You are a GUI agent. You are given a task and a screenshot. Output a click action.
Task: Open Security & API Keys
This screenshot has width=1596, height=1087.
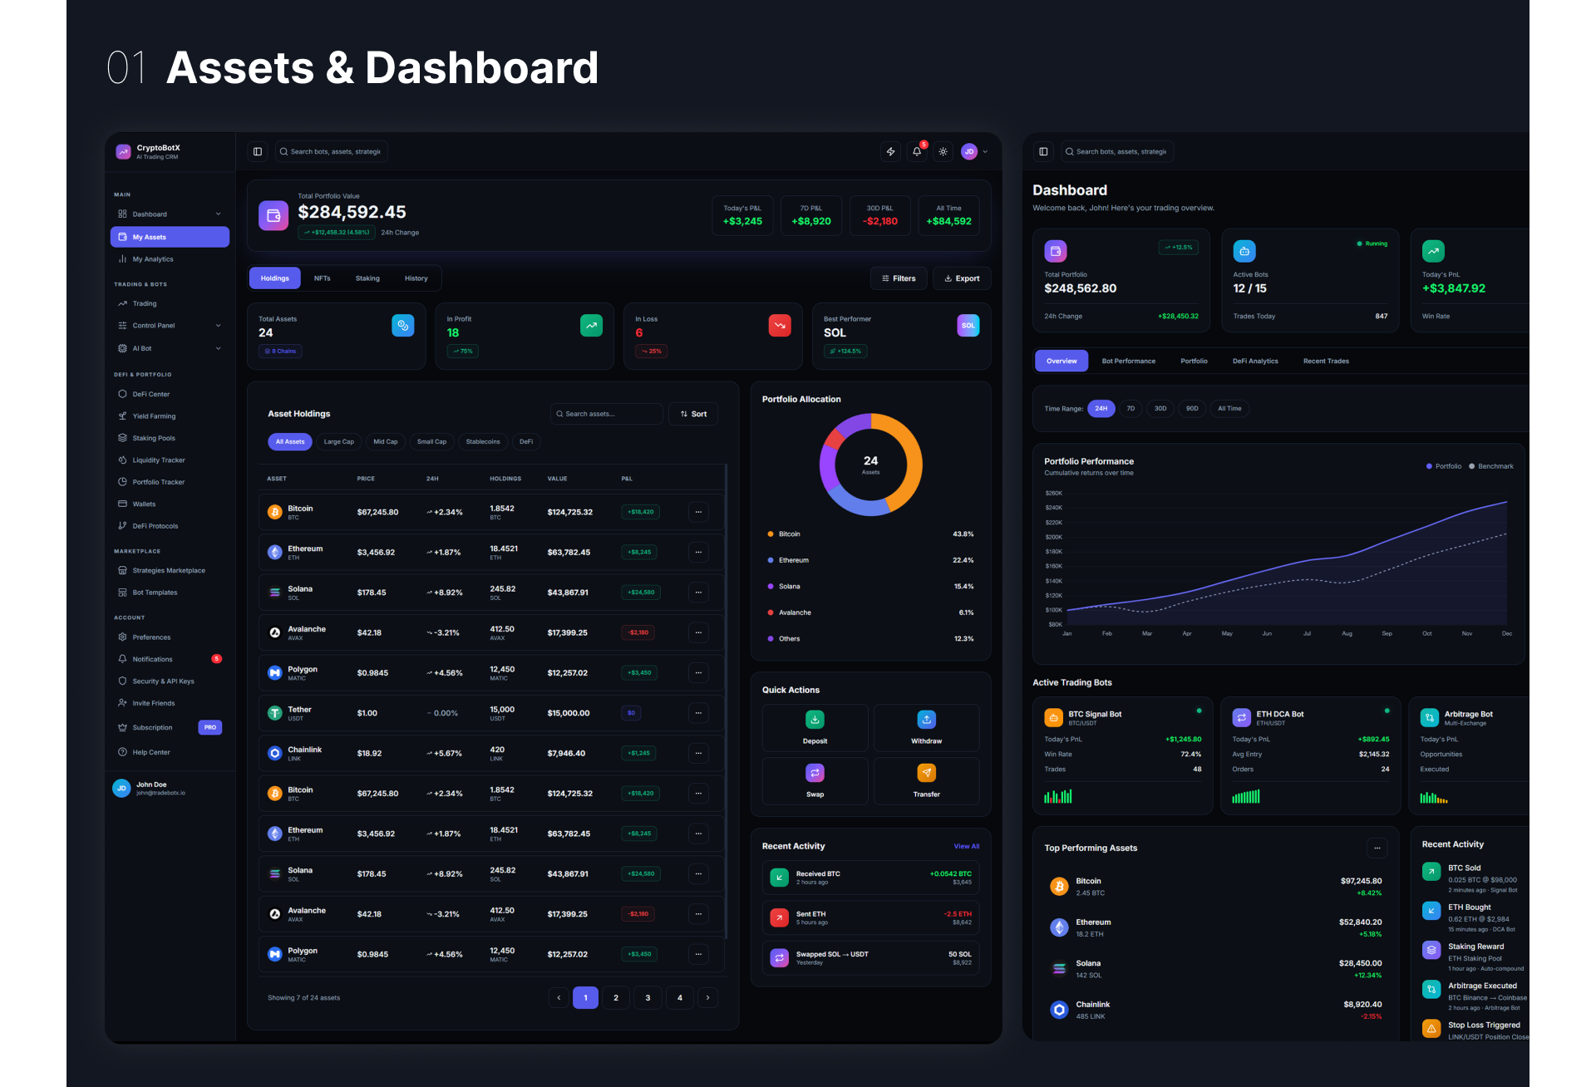pos(170,681)
